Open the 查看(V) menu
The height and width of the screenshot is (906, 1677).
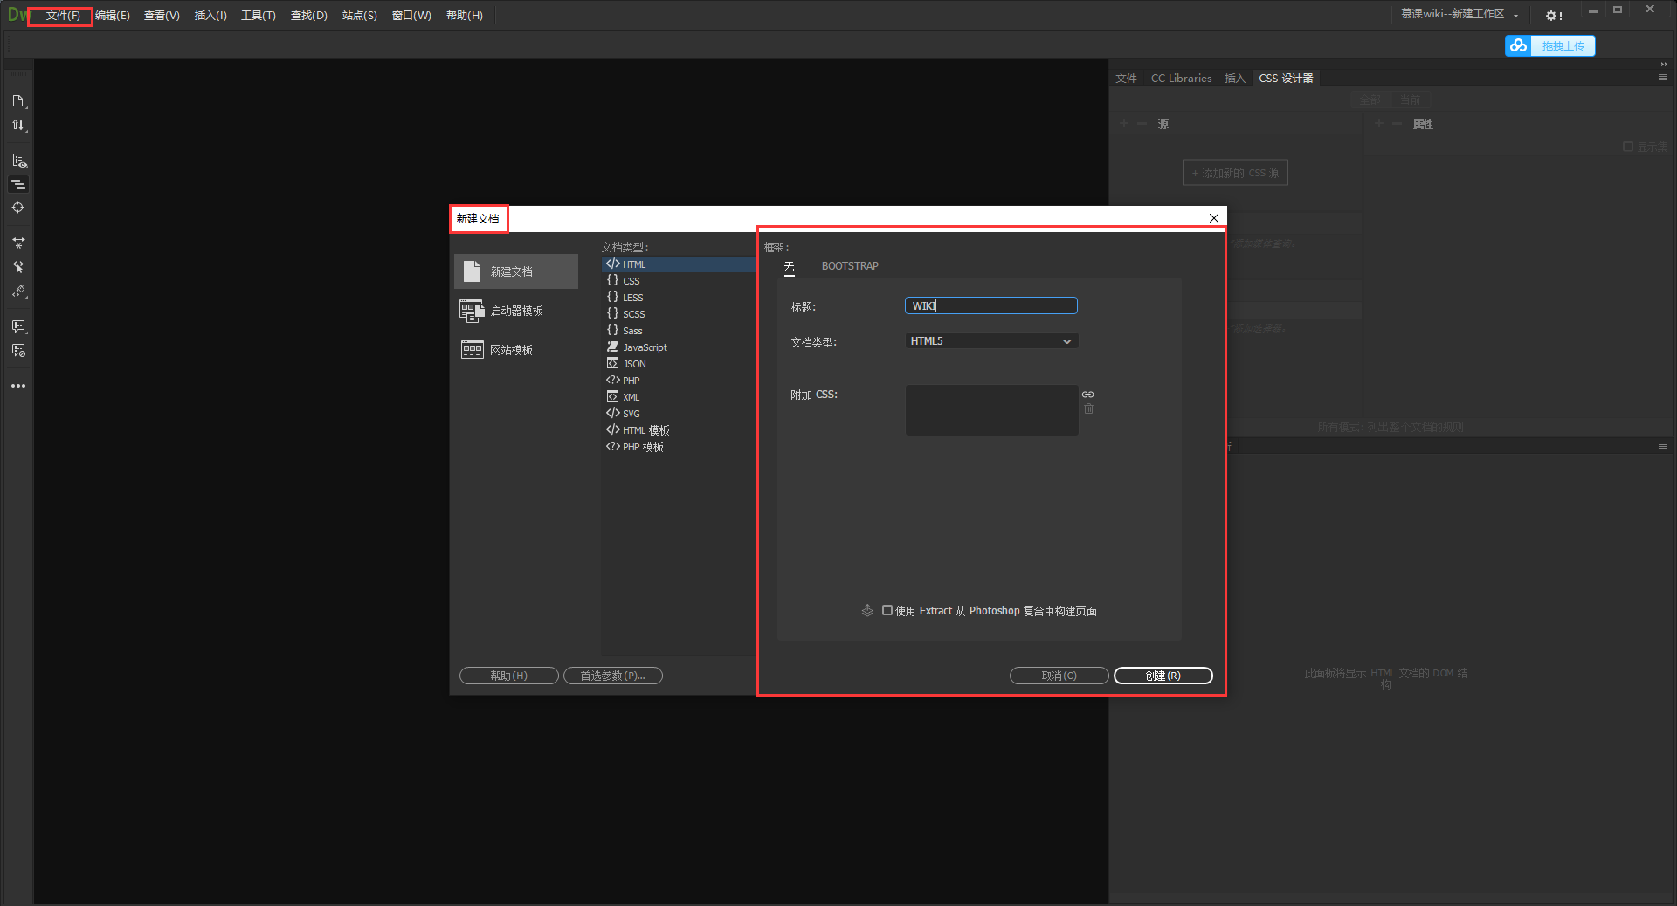coord(162,16)
